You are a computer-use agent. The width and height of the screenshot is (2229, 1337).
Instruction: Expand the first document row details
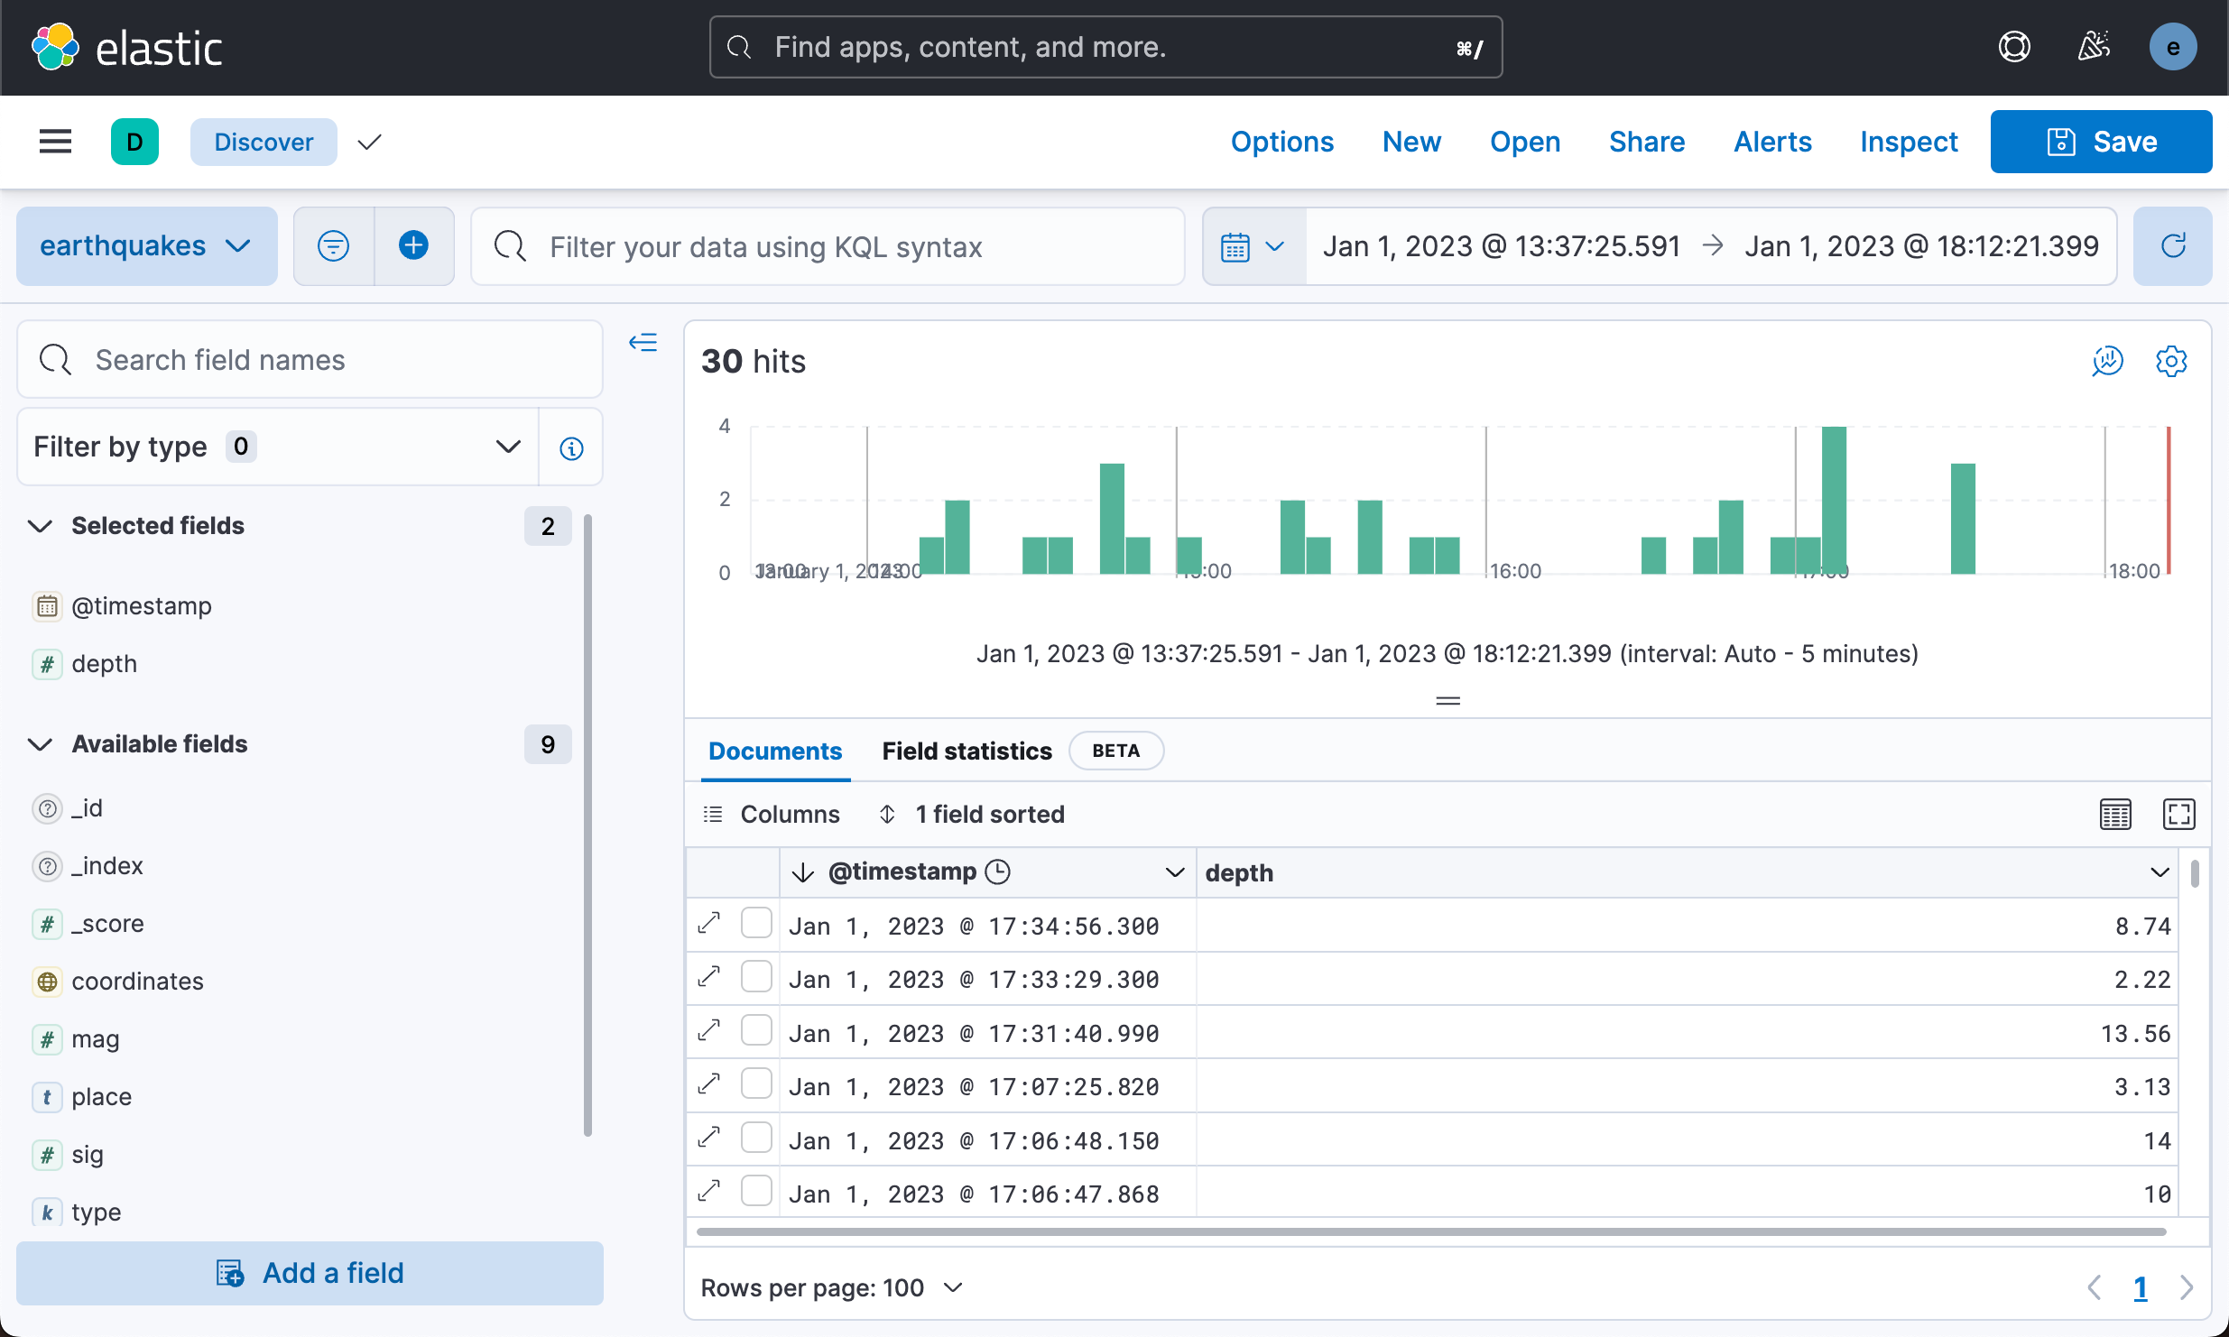(709, 924)
